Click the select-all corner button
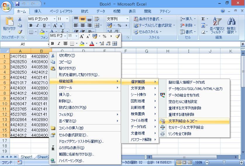Image resolution: width=245 pixels, height=166 pixels. (x=5, y=51)
